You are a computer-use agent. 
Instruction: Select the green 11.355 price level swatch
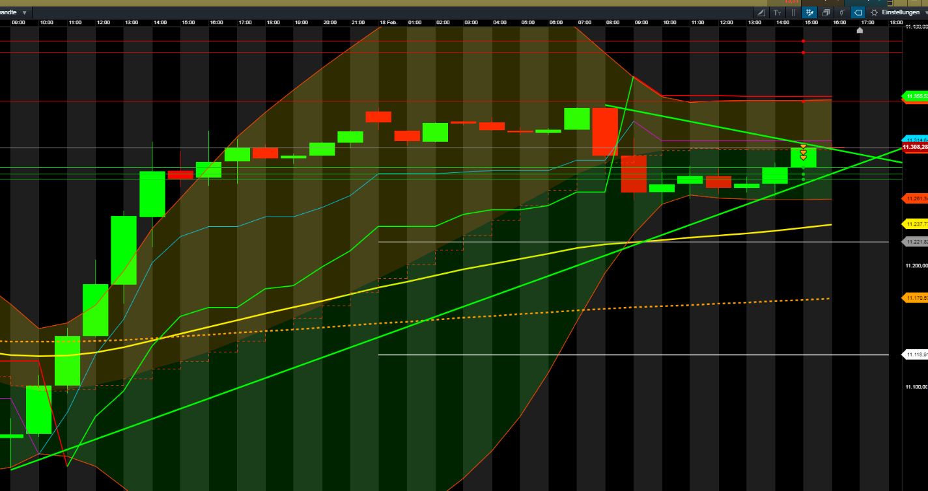coord(915,98)
